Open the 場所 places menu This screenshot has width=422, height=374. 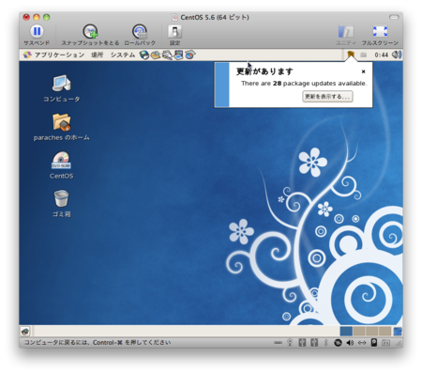point(98,55)
